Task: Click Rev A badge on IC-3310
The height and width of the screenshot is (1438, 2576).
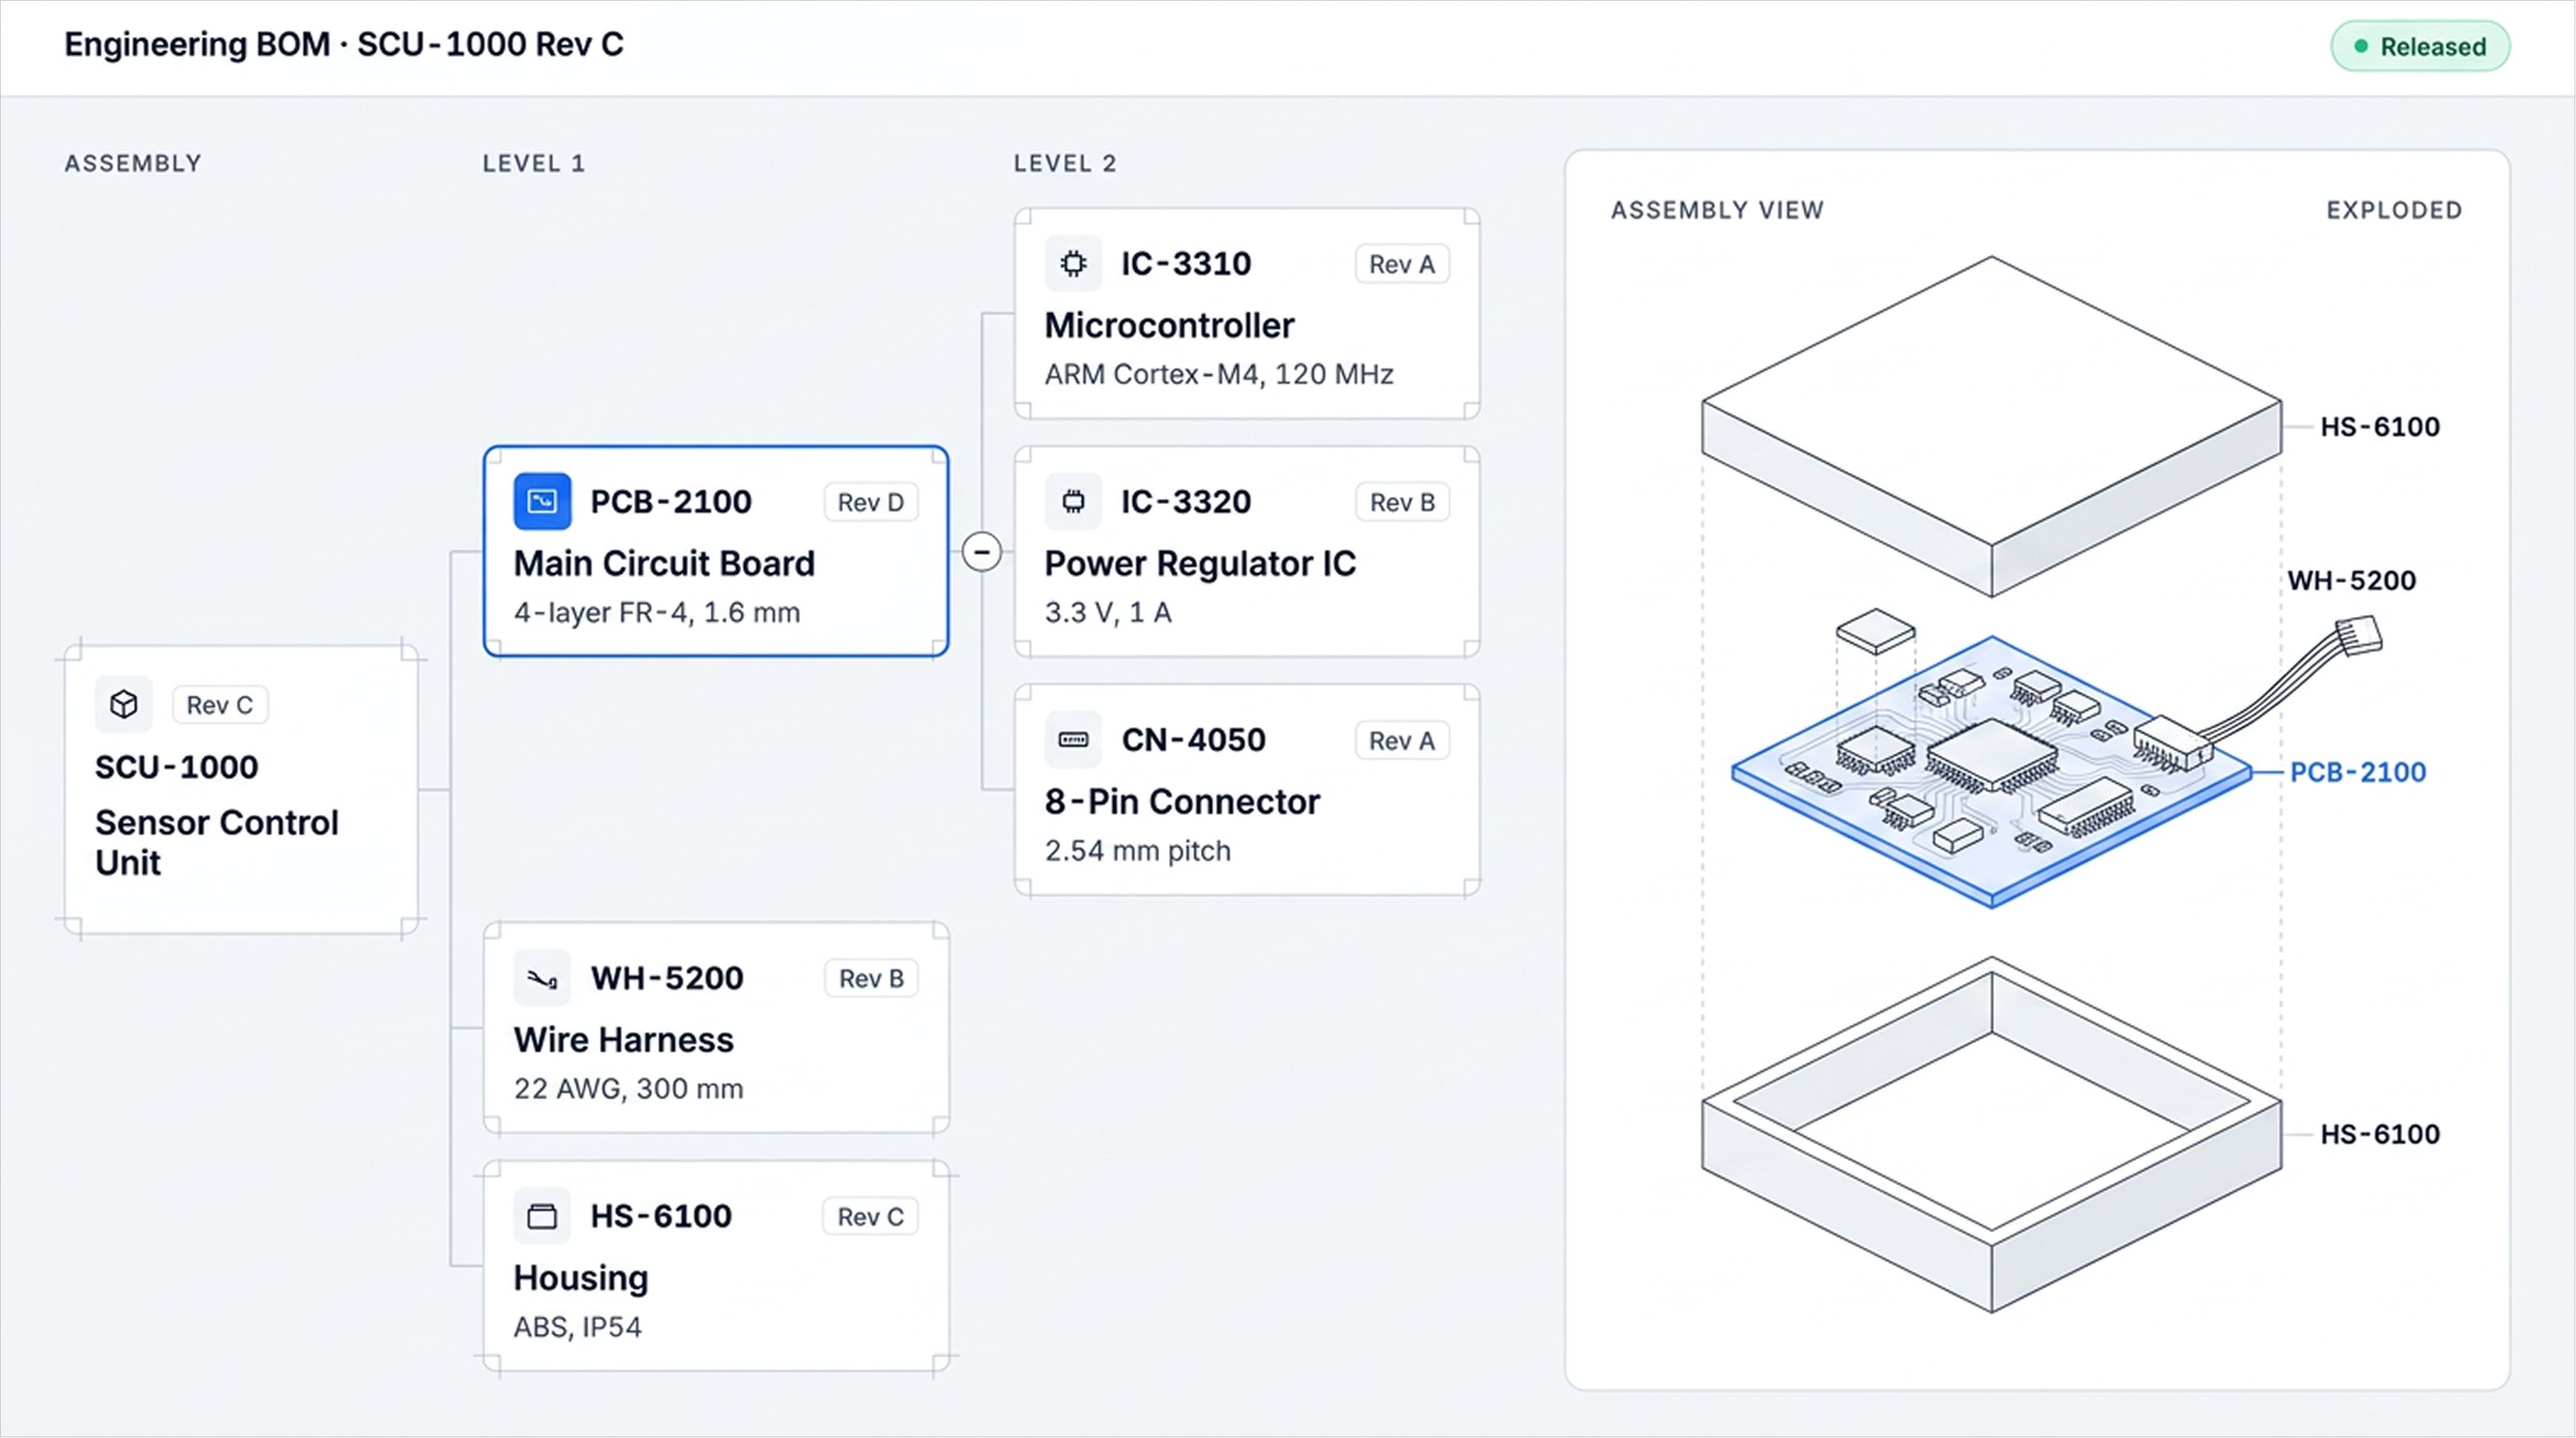Action: (1402, 264)
